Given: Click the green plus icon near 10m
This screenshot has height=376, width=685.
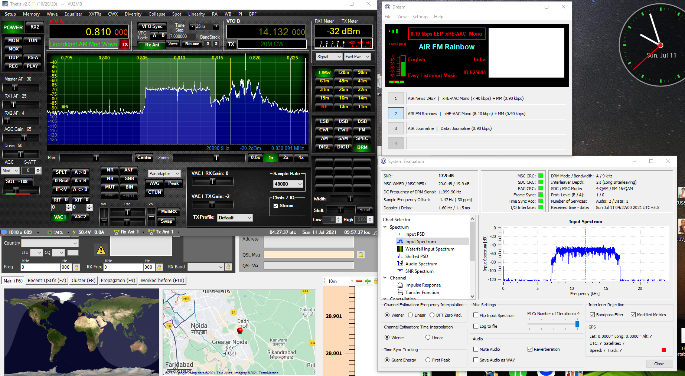Looking at the screenshot, I should [x=368, y=281].
